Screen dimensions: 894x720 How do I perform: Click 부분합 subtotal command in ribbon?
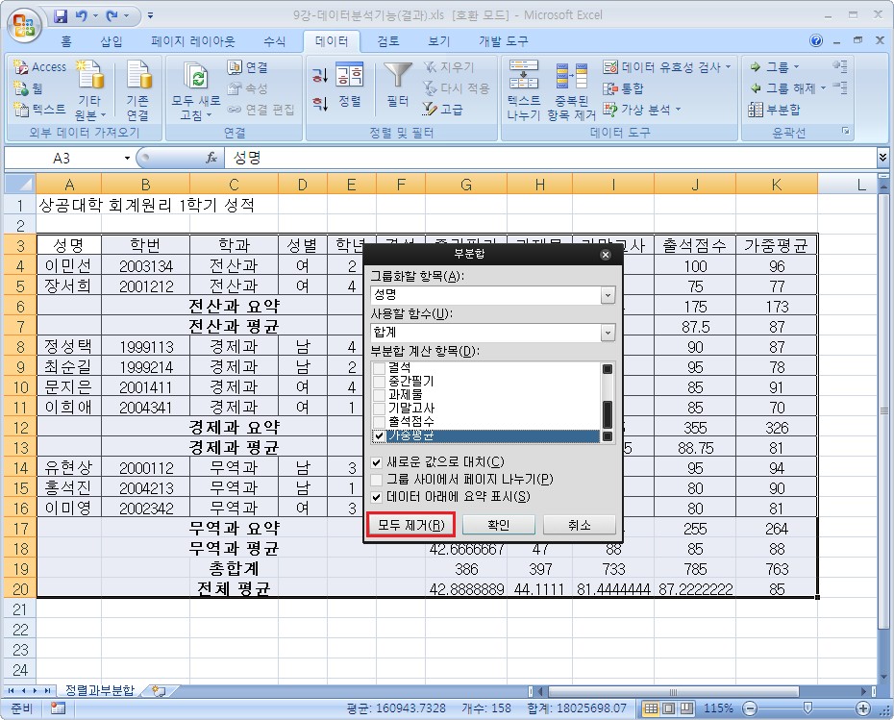(774, 109)
